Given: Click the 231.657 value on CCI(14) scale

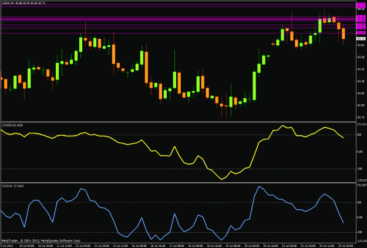Looking at the screenshot, I should (x=362, y=185).
